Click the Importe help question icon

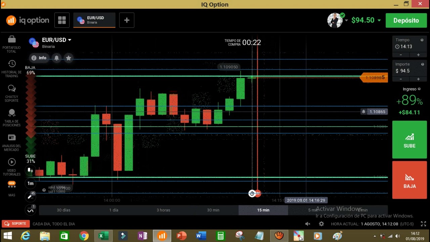(x=422, y=64)
